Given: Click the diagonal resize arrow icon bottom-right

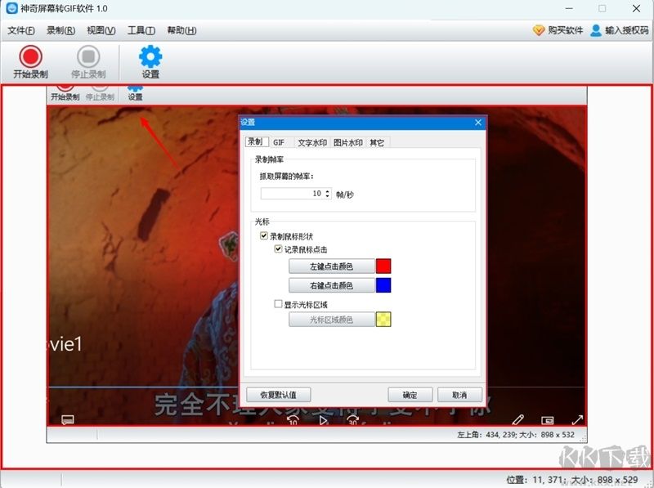Looking at the screenshot, I should (577, 419).
